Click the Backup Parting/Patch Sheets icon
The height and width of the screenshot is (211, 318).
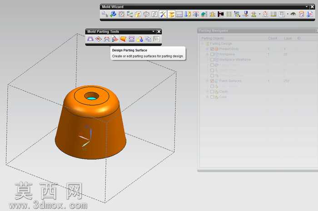(x=148, y=39)
